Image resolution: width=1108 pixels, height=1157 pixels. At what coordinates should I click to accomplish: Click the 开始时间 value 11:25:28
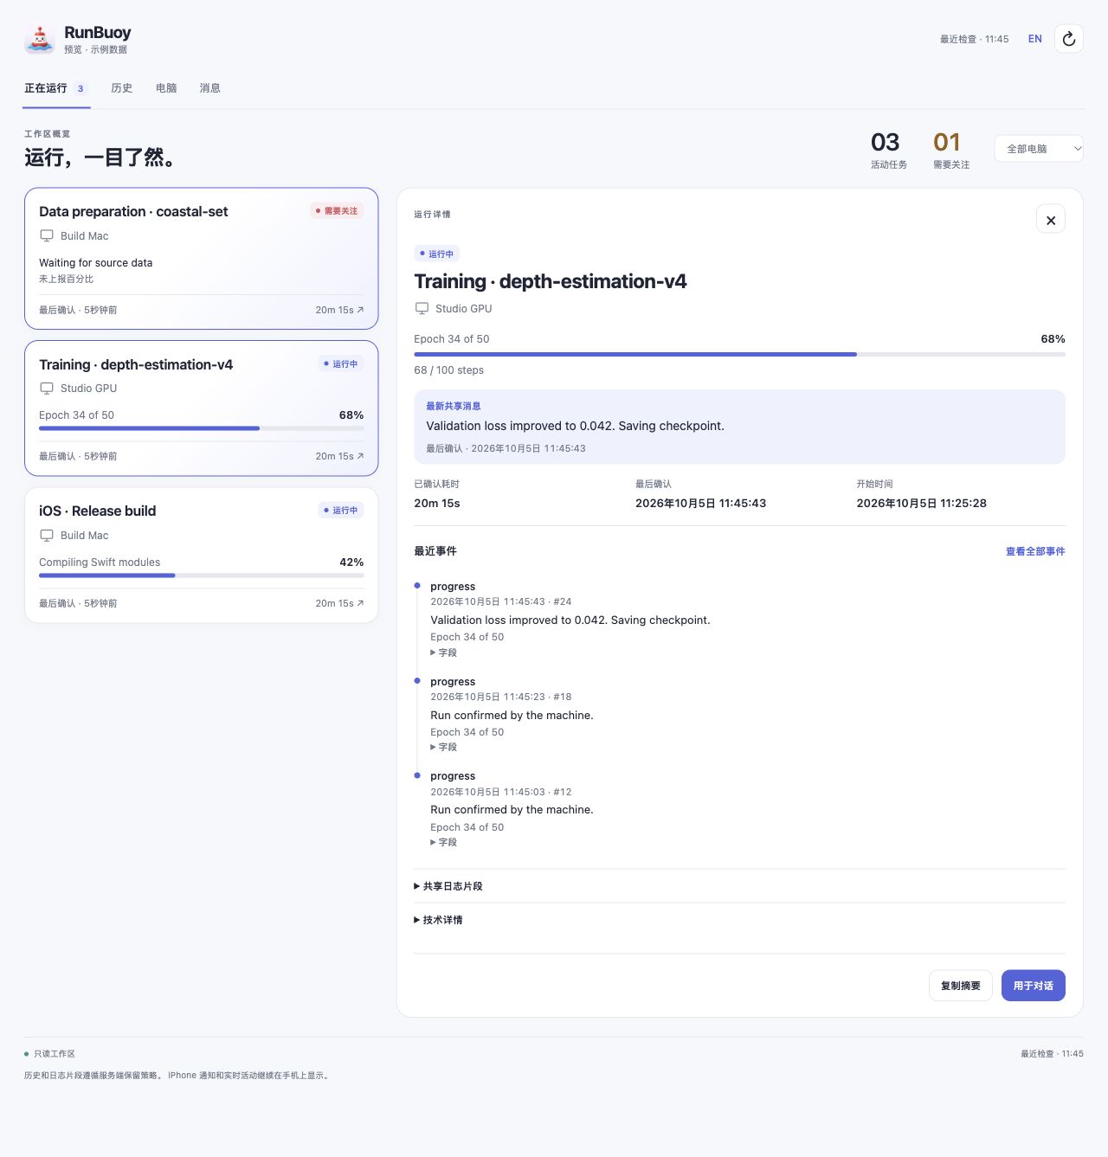click(x=921, y=504)
